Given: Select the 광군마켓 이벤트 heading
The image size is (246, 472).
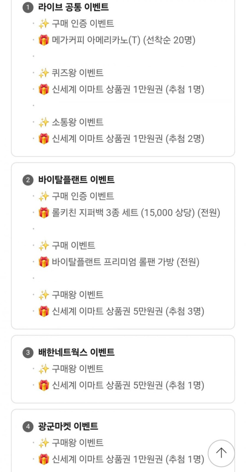Looking at the screenshot, I should [68, 426].
